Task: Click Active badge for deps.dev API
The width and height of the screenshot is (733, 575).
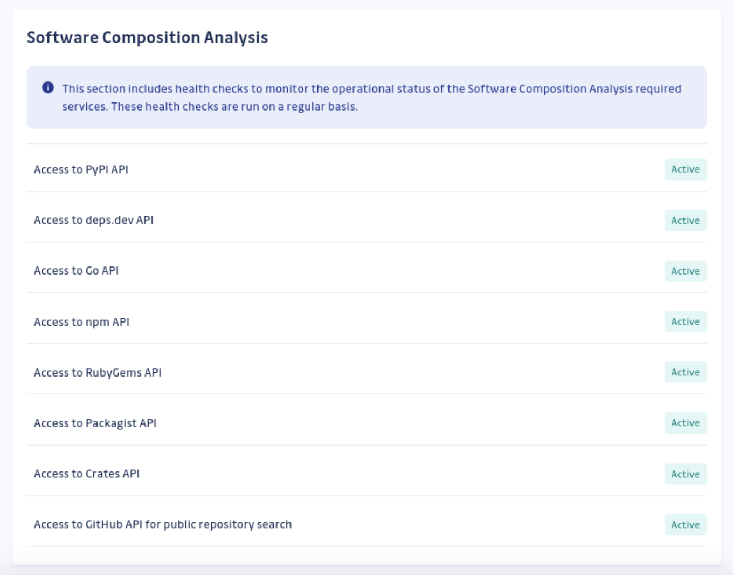Action: (x=685, y=221)
